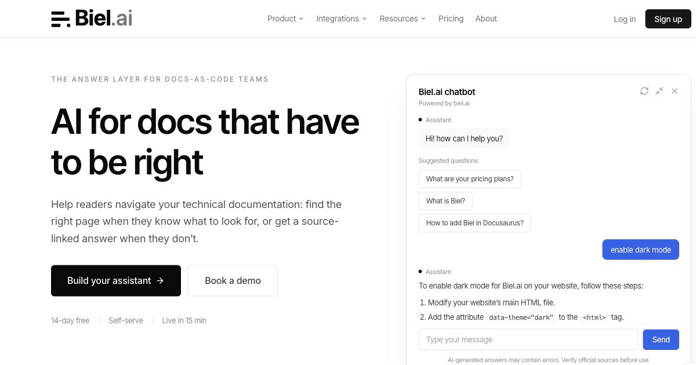
Task: Click the Biel.ai logo
Action: [x=92, y=19]
